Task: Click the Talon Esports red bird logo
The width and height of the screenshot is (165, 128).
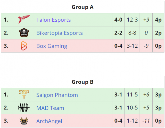Action: coord(24,20)
